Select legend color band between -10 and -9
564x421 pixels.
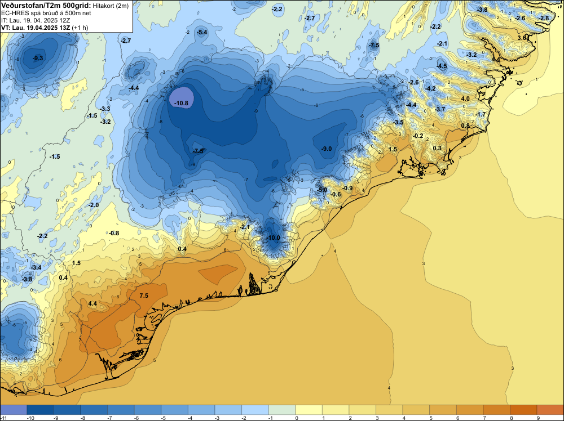click(x=40, y=410)
